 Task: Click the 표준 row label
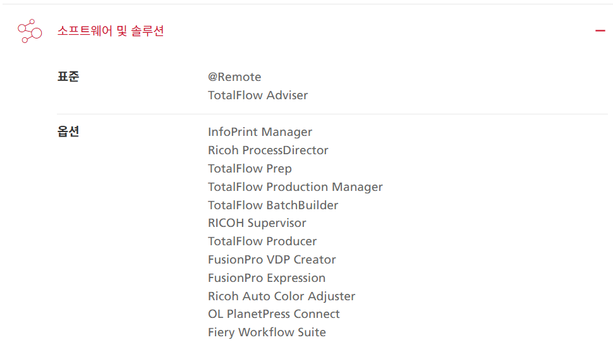[68, 76]
